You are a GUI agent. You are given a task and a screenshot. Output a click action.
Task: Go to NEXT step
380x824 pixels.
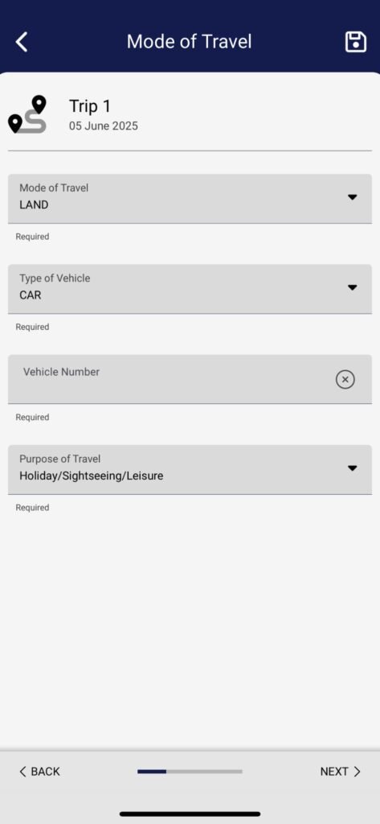click(341, 772)
